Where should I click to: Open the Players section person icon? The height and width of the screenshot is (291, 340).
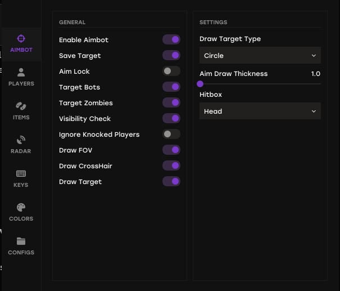point(21,72)
